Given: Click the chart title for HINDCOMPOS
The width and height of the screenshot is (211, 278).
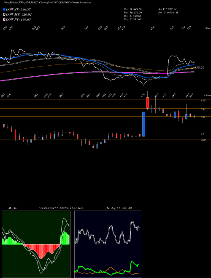Looking at the screenshot, I should point(47,3).
